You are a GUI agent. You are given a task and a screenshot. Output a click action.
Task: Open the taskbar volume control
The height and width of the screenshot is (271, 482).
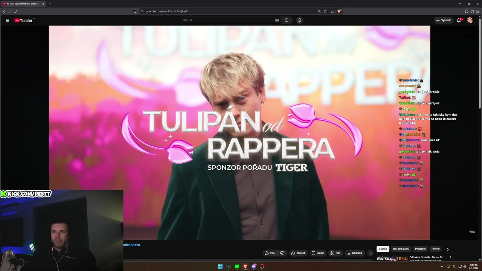[465, 266]
